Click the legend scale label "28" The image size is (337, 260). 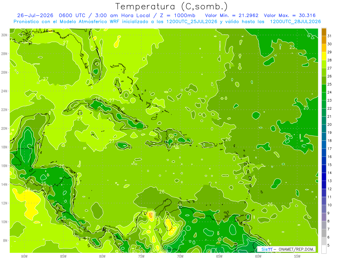[330, 60]
